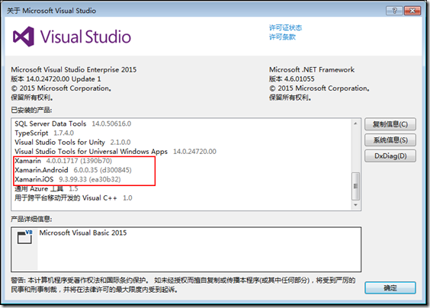
Task: Confirm with the 确定 button
Action: pos(390,288)
